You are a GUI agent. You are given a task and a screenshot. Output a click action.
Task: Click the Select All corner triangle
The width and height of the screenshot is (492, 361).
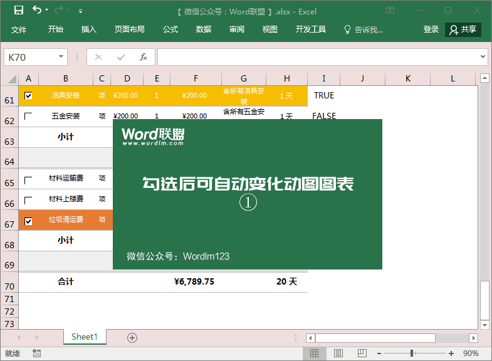pos(11,78)
